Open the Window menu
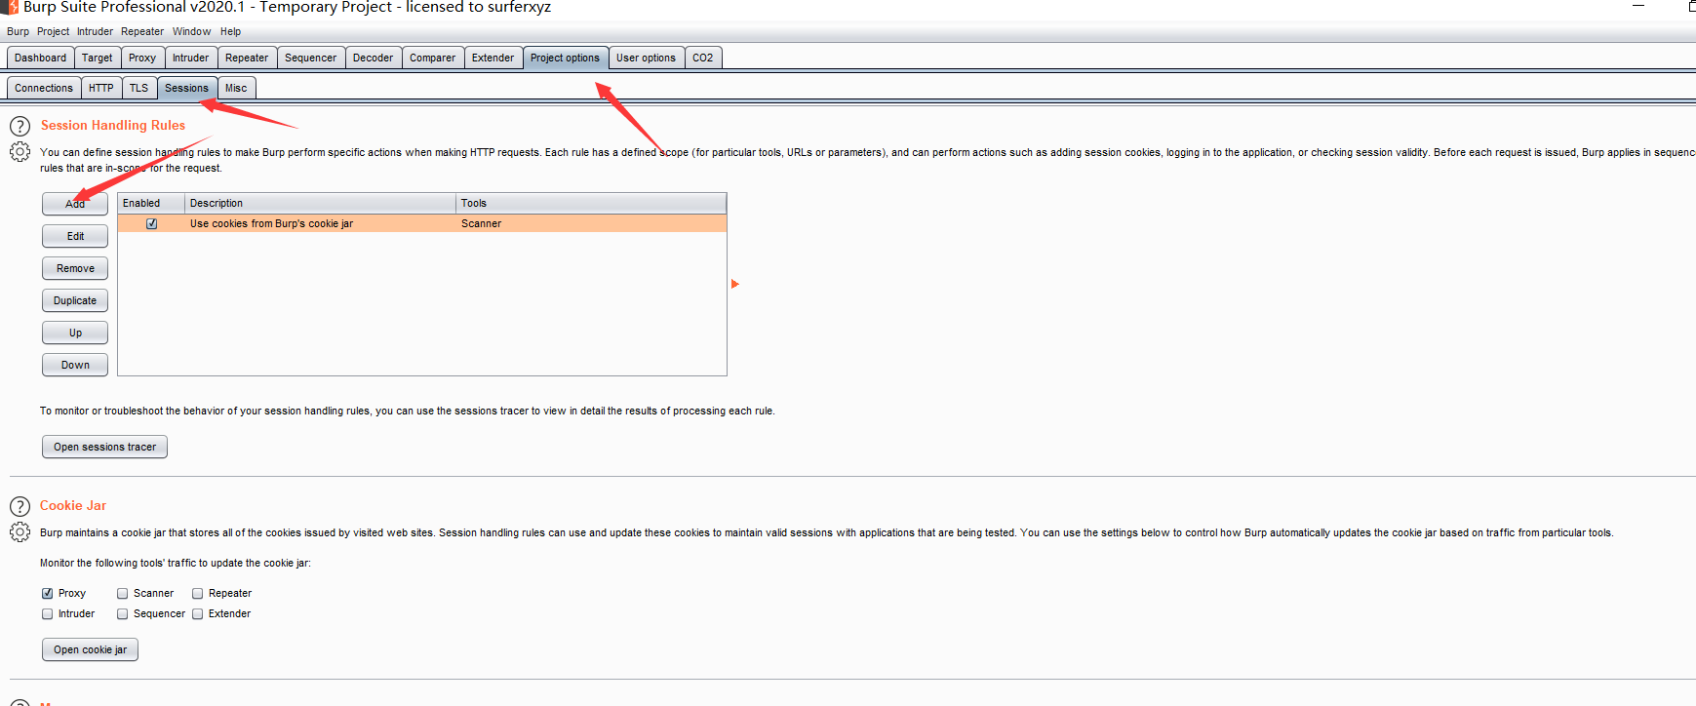The width and height of the screenshot is (1696, 706). pos(192,31)
